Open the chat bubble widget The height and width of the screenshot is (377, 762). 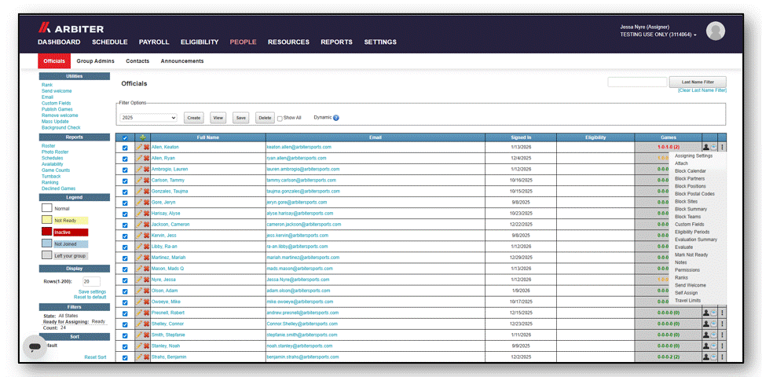tap(35, 347)
